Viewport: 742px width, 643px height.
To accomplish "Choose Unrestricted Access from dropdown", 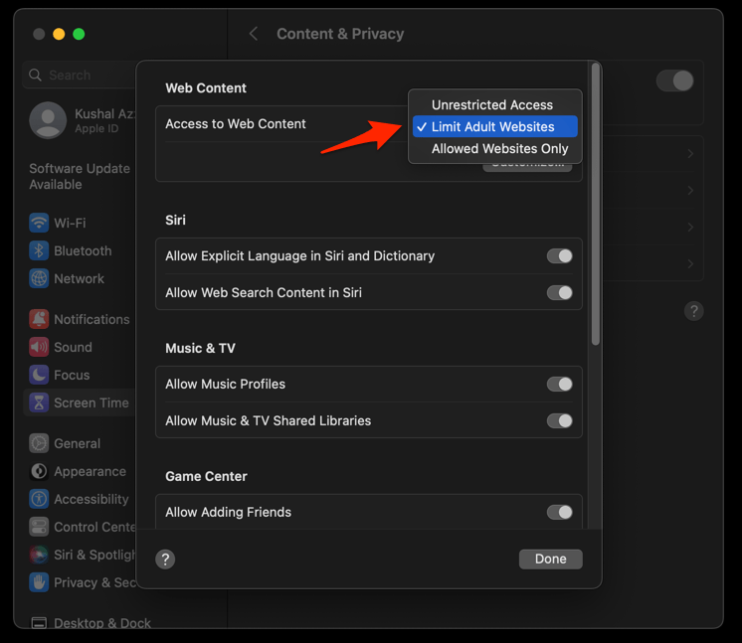I will (x=491, y=105).
